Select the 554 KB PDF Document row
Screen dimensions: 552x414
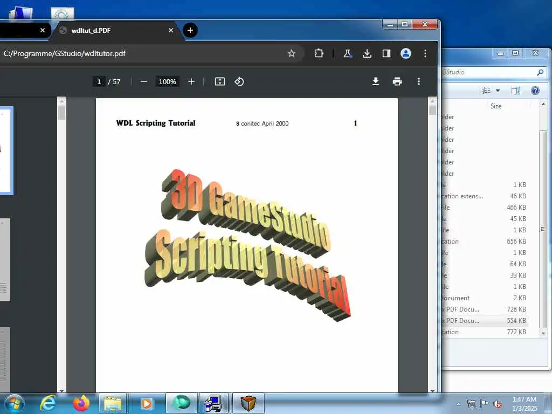click(x=485, y=321)
